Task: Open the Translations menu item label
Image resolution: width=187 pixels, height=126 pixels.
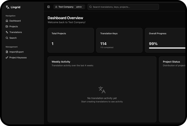Action: [16, 32]
